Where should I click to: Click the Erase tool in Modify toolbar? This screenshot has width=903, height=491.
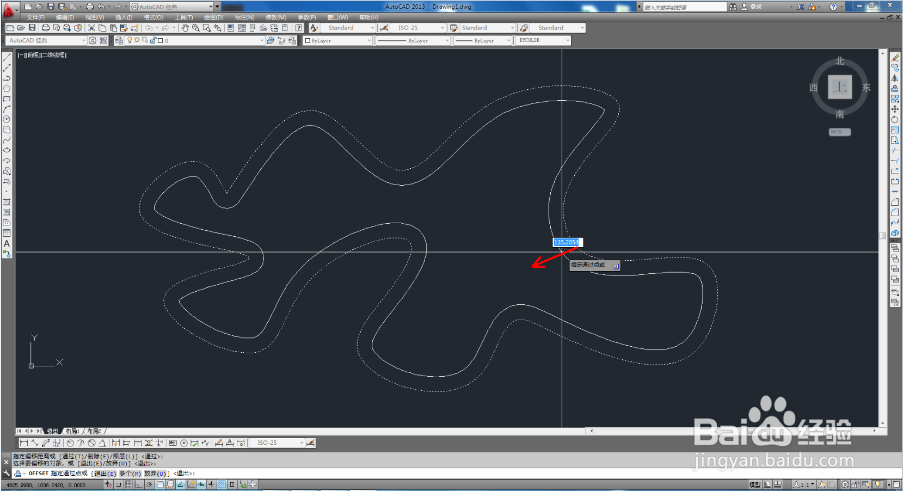click(895, 58)
